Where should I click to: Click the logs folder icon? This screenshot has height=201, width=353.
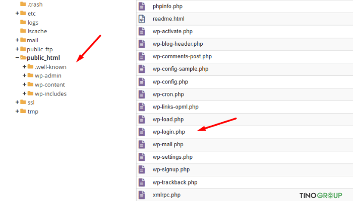pos(23,22)
